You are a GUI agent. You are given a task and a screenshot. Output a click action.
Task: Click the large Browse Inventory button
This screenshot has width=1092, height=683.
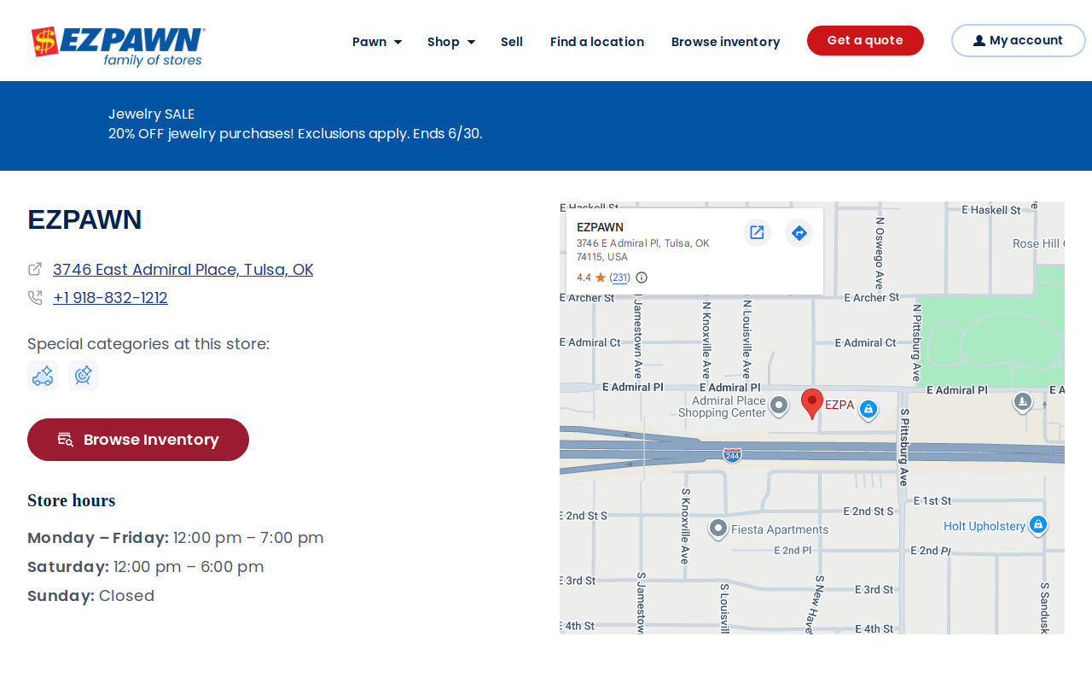pos(138,440)
